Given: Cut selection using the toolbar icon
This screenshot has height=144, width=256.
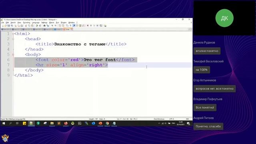Looking at the screenshot, I should click(26, 26).
